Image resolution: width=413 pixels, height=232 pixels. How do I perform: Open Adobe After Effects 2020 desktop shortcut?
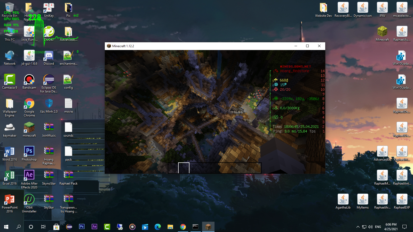[x=29, y=180]
